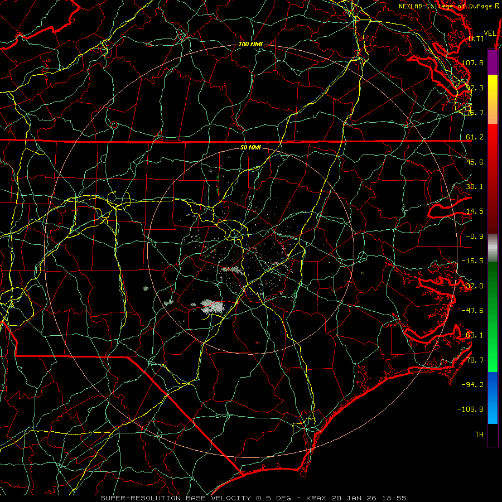Image resolution: width=502 pixels, height=502 pixels.
Task: Click the 30.1 scale value
Action: click(x=475, y=187)
